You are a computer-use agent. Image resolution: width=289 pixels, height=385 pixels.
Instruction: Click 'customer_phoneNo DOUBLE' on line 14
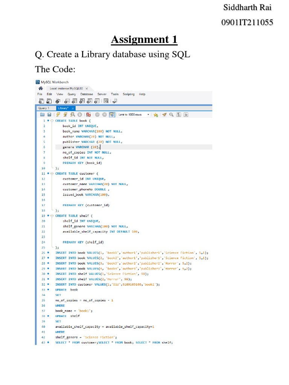[x=84, y=189]
